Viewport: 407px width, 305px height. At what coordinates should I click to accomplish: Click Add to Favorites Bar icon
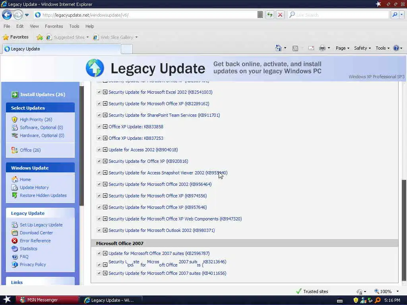coord(40,37)
